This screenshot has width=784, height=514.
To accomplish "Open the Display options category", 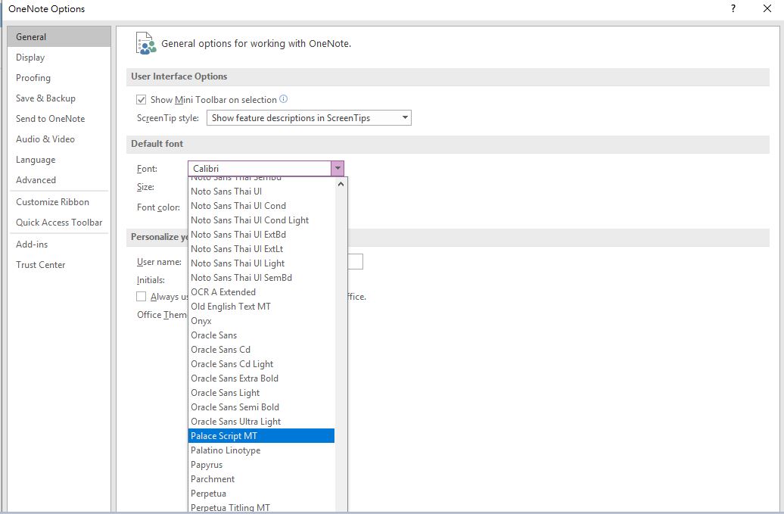I will click(x=59, y=58).
